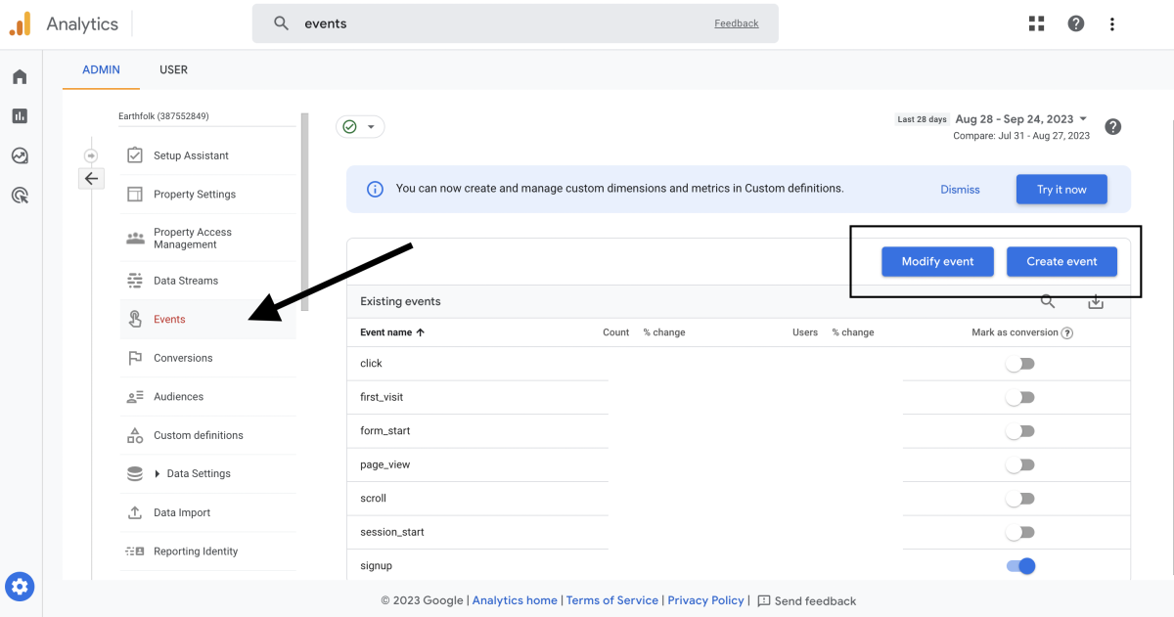Image resolution: width=1174 pixels, height=617 pixels.
Task: Select the session_start event name
Action: pyautogui.click(x=391, y=533)
